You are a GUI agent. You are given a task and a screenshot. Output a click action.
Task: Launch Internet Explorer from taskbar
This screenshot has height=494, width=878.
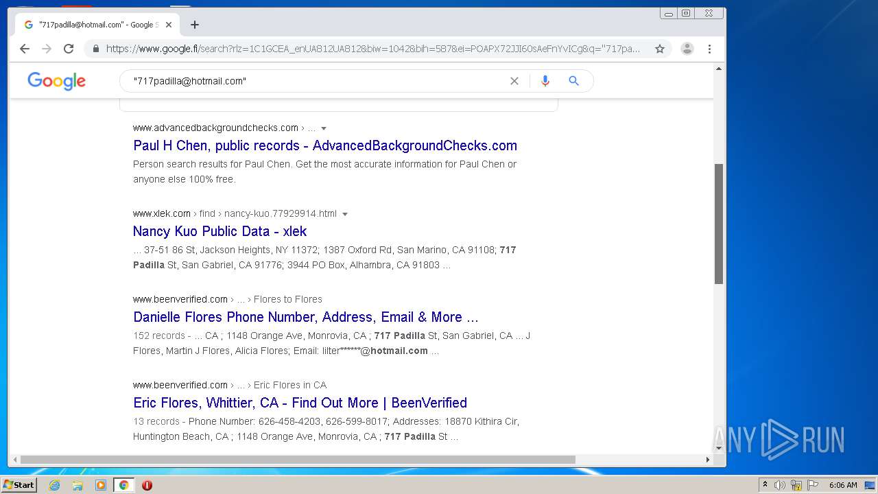click(x=55, y=485)
